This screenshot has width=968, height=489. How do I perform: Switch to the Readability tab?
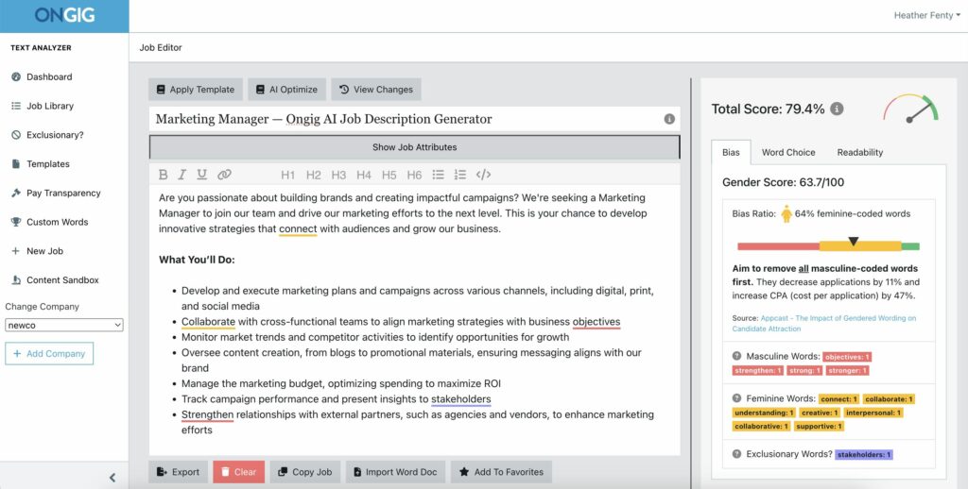click(860, 152)
